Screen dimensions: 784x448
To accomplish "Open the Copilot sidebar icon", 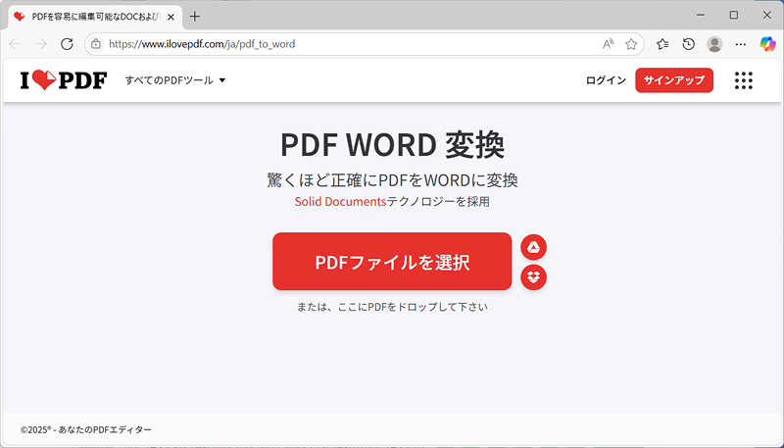I will click(767, 44).
